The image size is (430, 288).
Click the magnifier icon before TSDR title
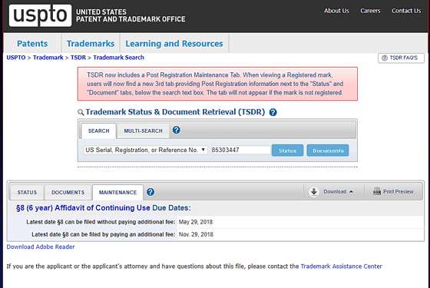(x=81, y=112)
